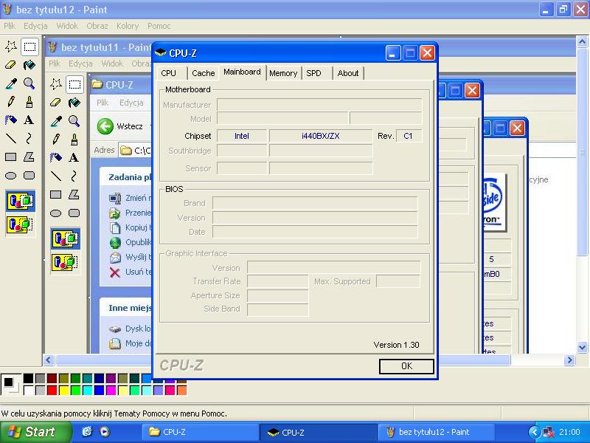Click the Brush icon in the bez tytułu11 Paint window
Image resolution: width=590 pixels, height=443 pixels.
[74, 140]
